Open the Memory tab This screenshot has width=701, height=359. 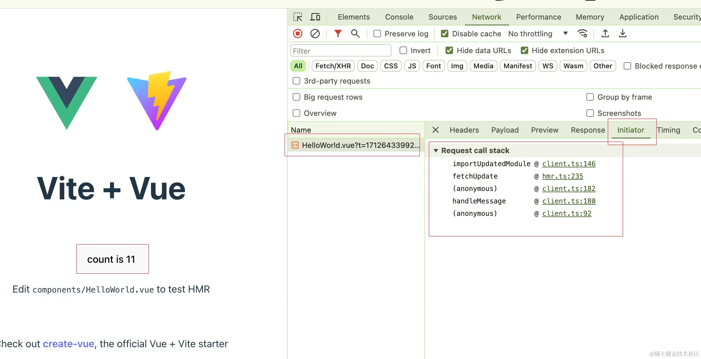click(x=590, y=17)
